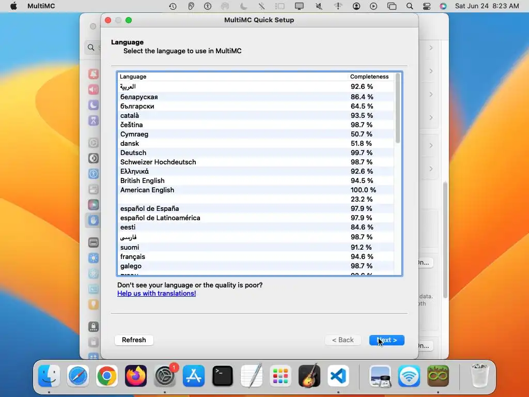Image resolution: width=529 pixels, height=397 pixels.
Task: Select galego in the language list
Action: (x=256, y=266)
